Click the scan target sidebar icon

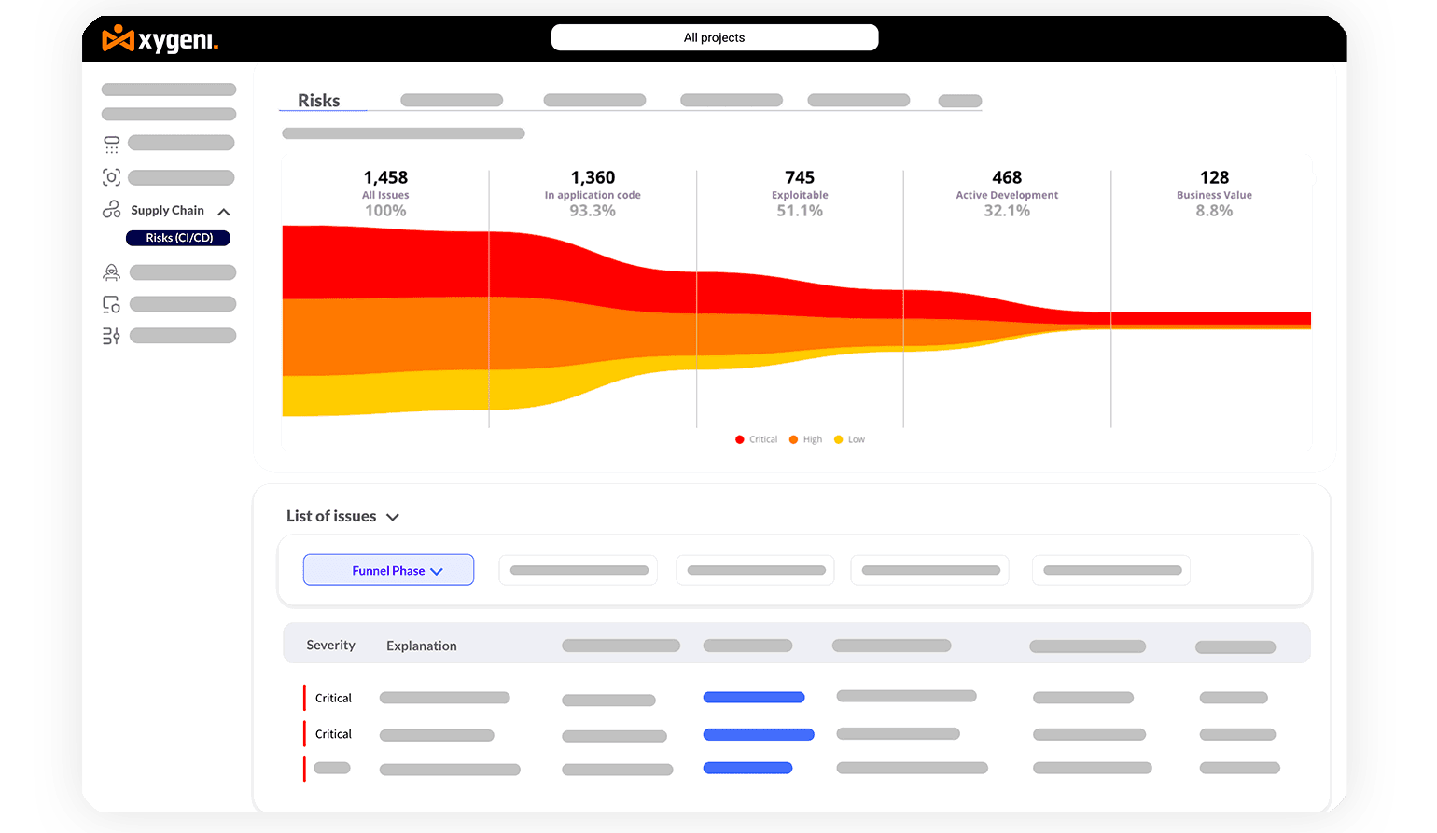(111, 177)
